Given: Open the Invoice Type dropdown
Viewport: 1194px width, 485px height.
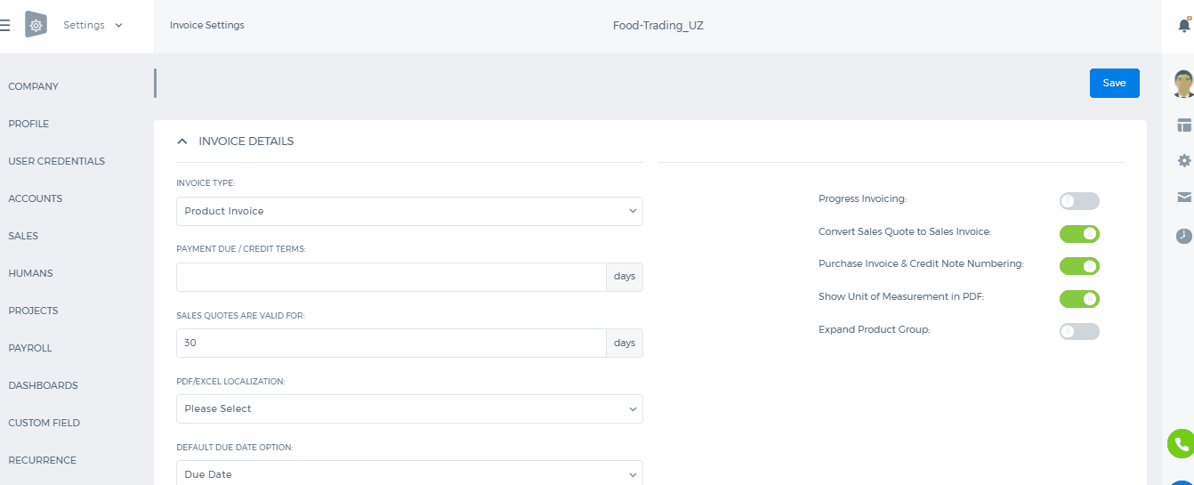Looking at the screenshot, I should coord(409,211).
